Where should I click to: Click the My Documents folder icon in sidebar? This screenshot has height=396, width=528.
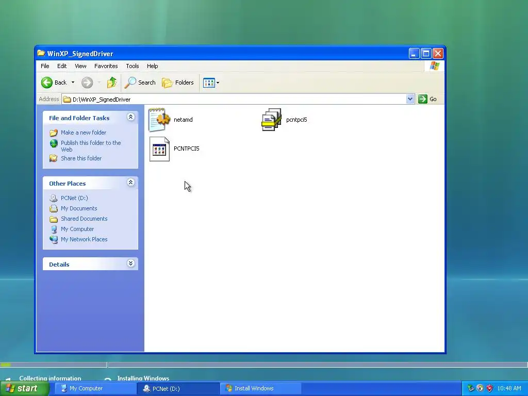point(54,208)
